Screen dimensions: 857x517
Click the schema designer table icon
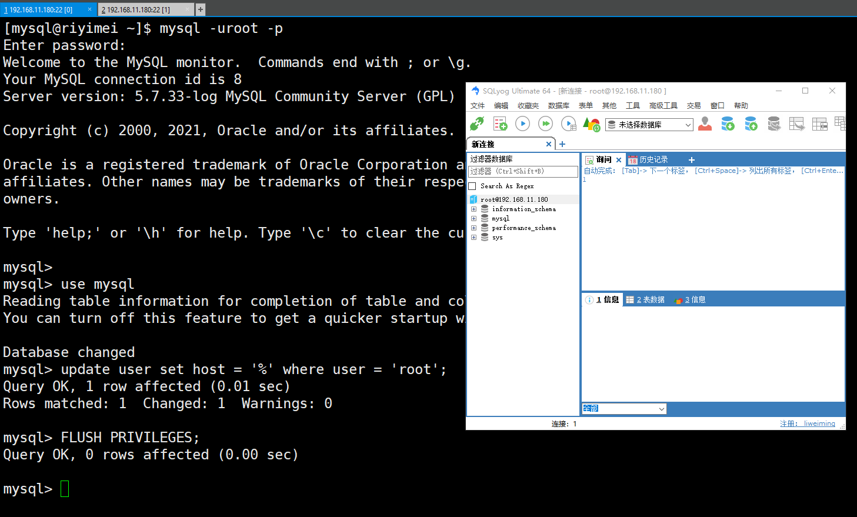click(x=819, y=124)
